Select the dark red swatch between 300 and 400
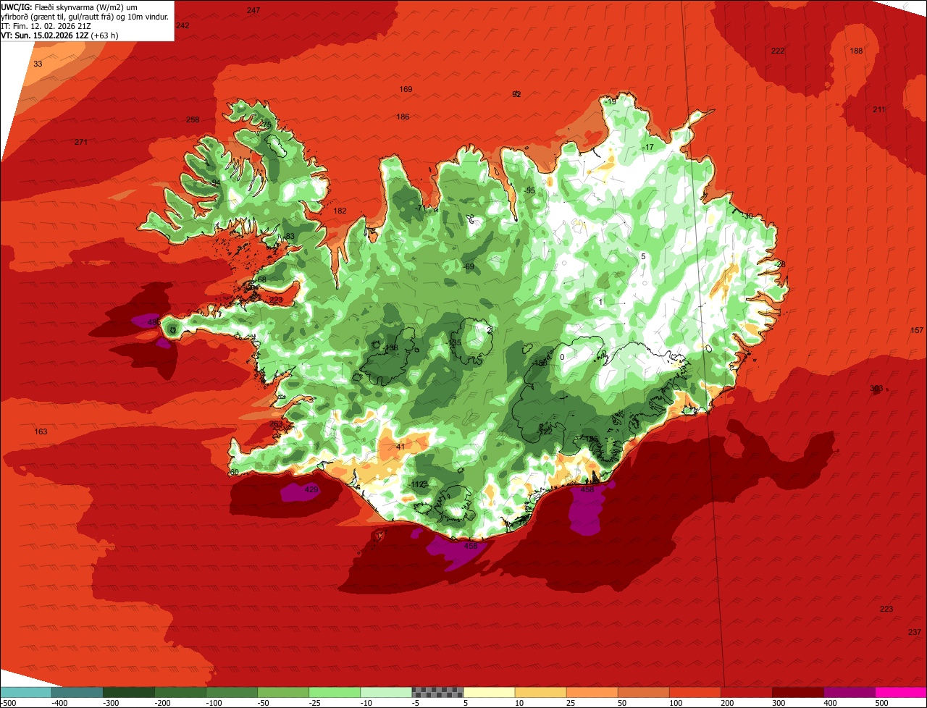This screenshot has width=927, height=708. (x=798, y=692)
